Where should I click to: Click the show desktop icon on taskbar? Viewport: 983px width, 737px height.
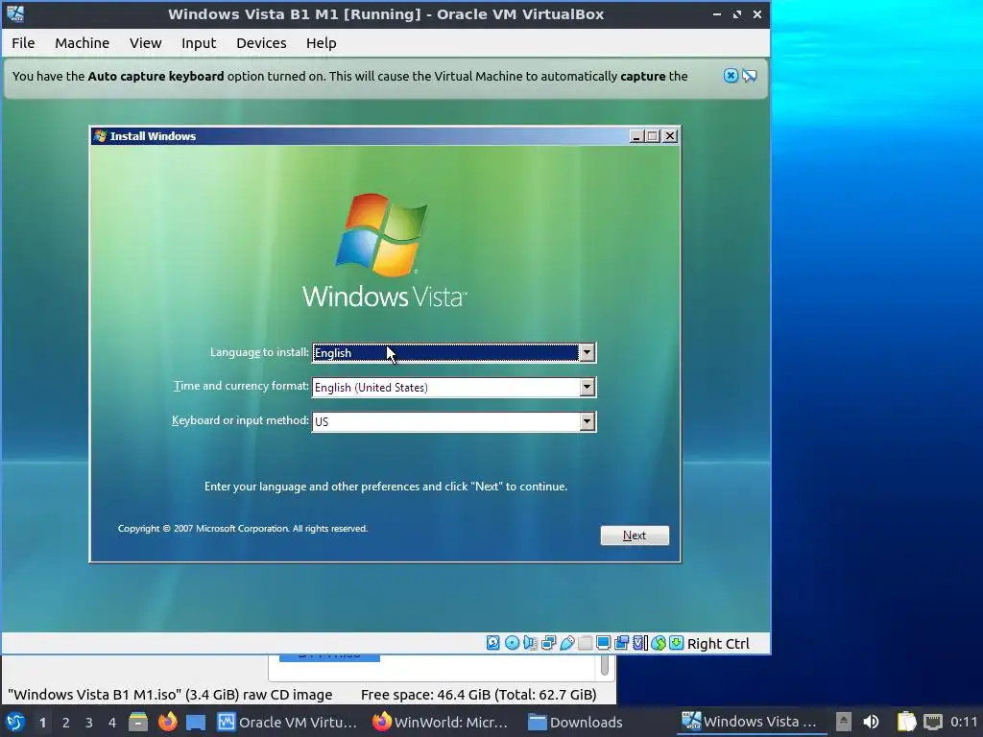pos(196,722)
